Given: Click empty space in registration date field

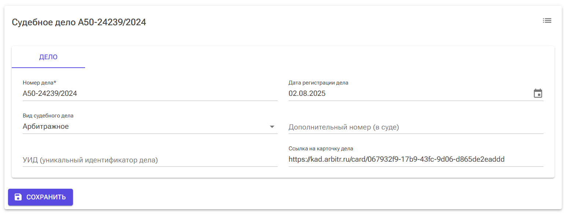Looking at the screenshot, I should [422, 93].
